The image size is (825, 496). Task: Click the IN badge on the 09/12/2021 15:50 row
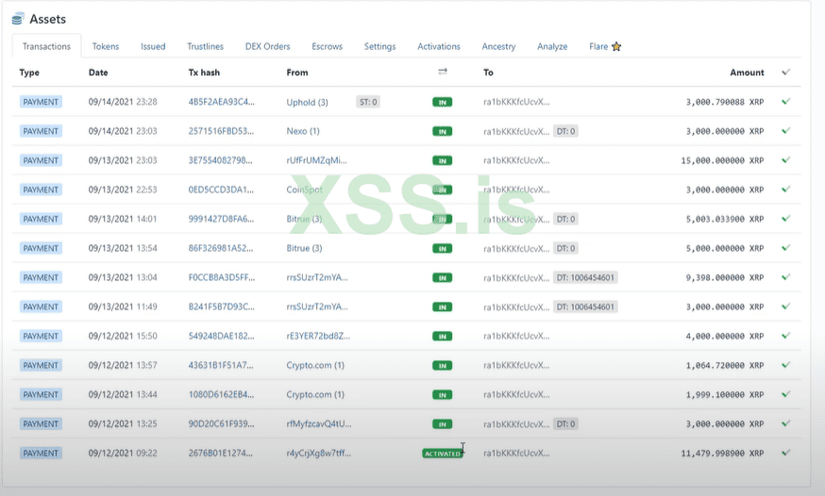pyautogui.click(x=442, y=337)
